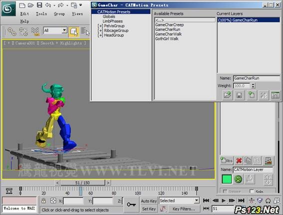Create a new scene with New icon

click(22, 5)
